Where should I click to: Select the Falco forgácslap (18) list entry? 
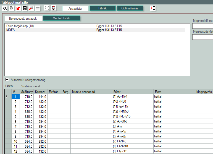coord(22,26)
